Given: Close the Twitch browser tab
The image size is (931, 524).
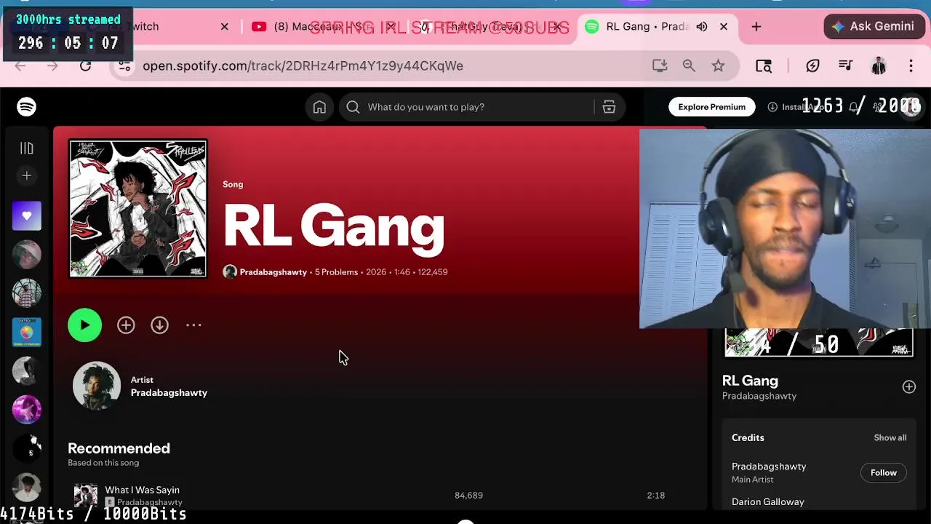Looking at the screenshot, I should (225, 27).
